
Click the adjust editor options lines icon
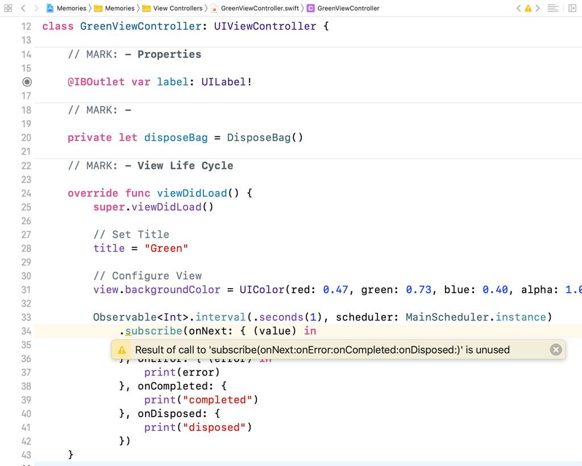click(552, 8)
